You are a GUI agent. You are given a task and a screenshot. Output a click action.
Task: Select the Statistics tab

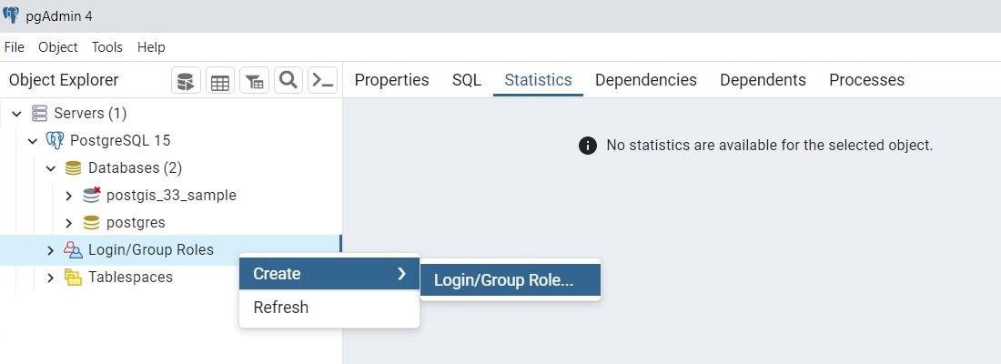click(538, 80)
